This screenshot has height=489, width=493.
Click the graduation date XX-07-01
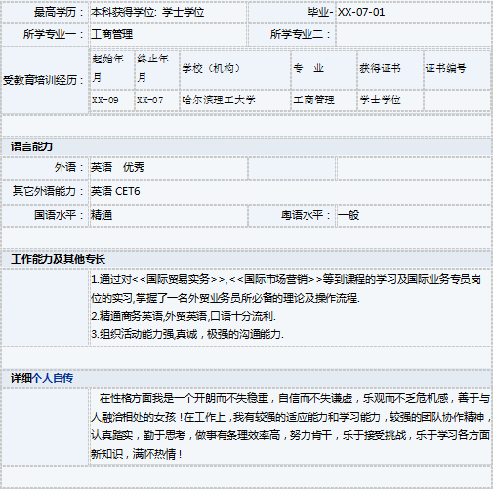[361, 12]
